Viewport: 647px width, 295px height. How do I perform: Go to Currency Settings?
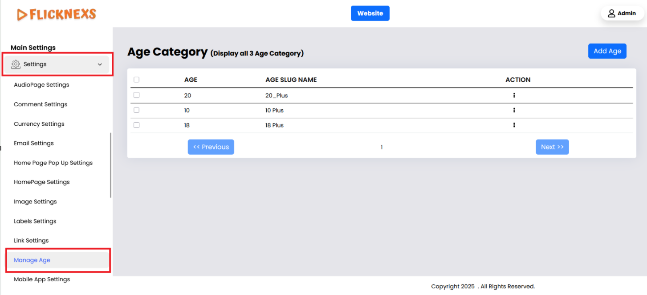[x=39, y=124]
